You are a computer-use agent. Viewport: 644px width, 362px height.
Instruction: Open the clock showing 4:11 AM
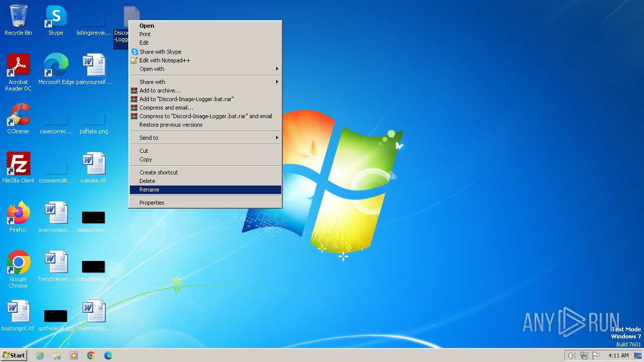point(618,355)
